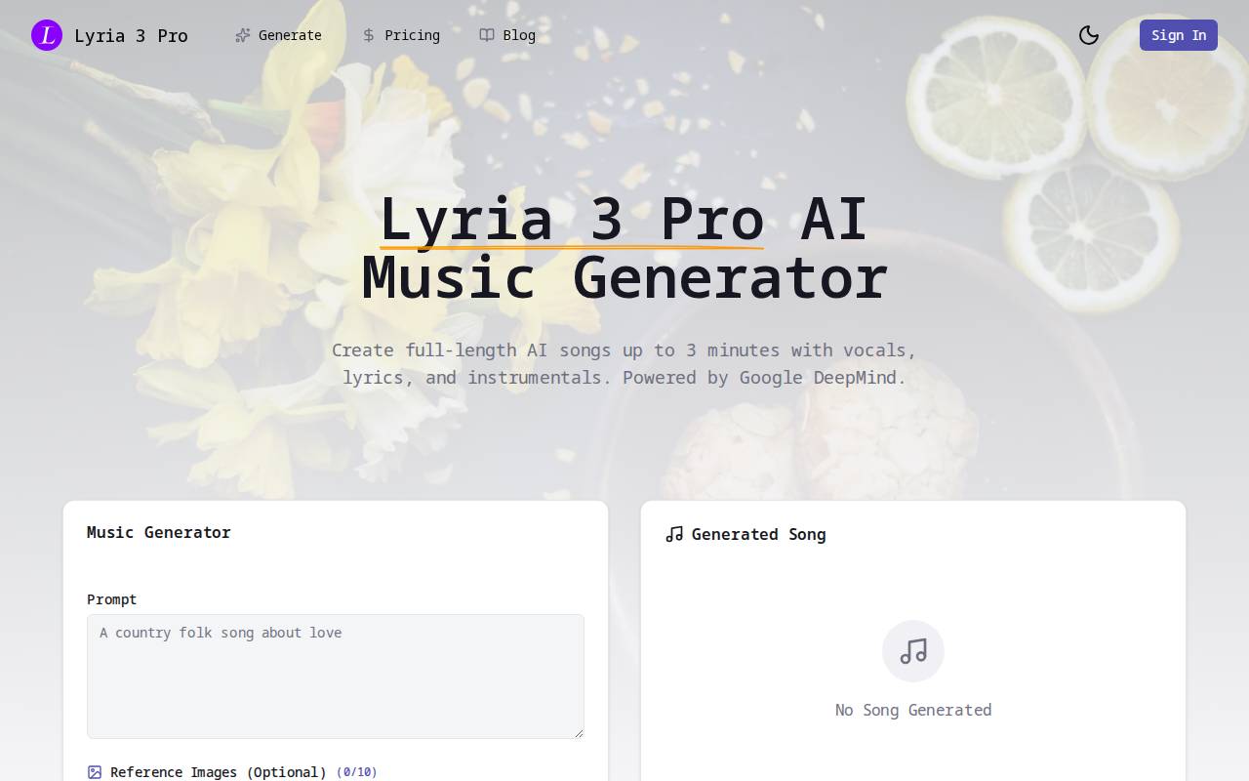Click the purple Lyria logo icon
The width and height of the screenshot is (1249, 781).
point(47,35)
